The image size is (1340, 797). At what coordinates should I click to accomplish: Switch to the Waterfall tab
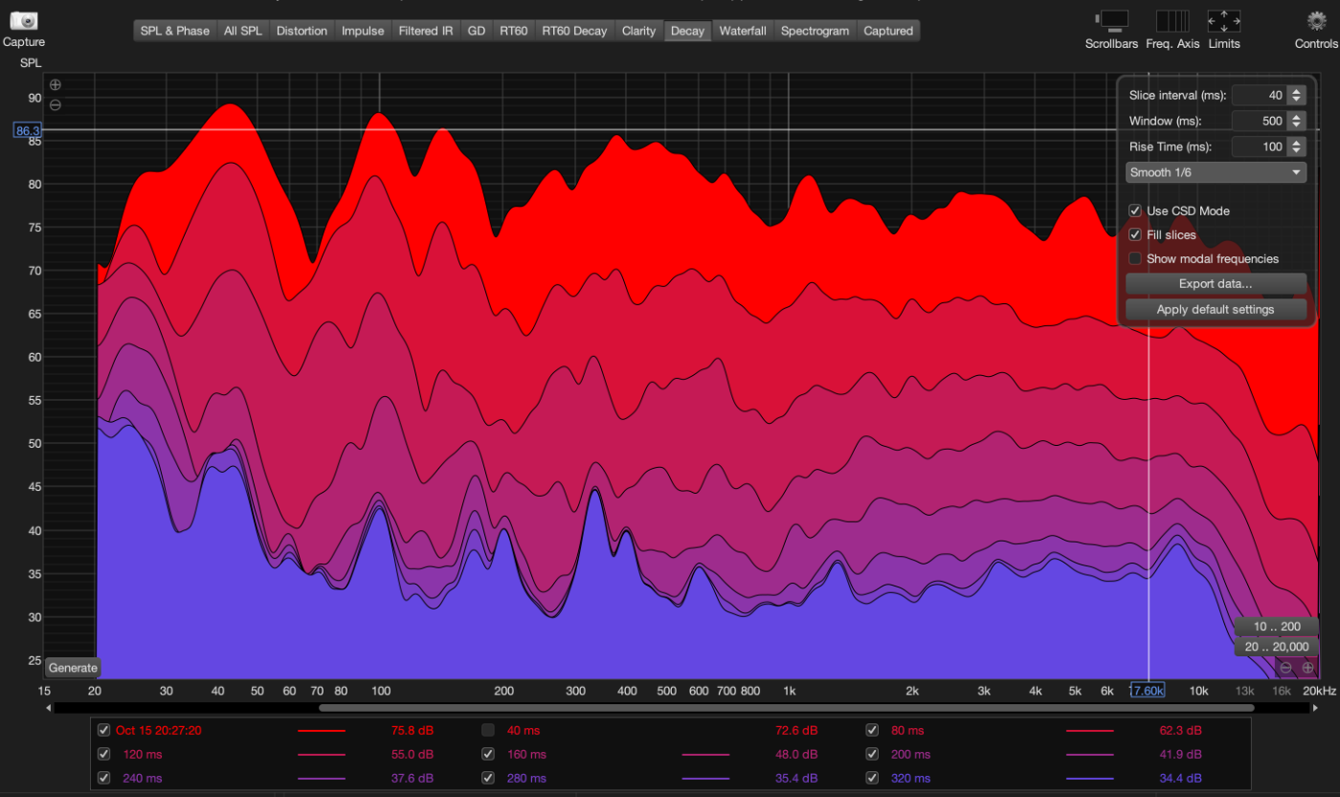(x=743, y=31)
